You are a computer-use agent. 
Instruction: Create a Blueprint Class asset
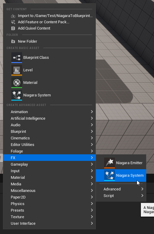pos(49,58)
